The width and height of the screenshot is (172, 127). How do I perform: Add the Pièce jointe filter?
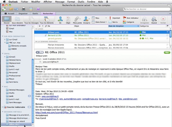coord(77,20)
